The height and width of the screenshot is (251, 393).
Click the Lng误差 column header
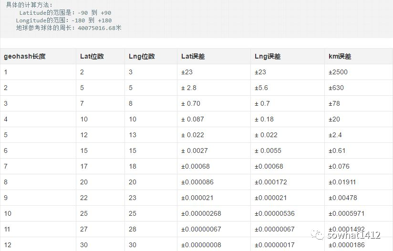tap(268, 56)
